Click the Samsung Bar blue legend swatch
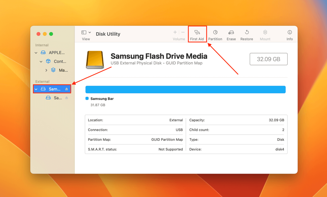 [87, 99]
